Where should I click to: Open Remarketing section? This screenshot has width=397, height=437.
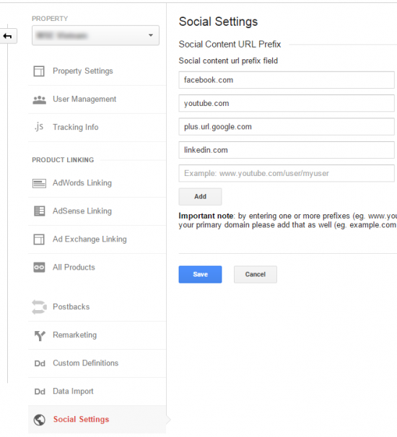point(75,335)
